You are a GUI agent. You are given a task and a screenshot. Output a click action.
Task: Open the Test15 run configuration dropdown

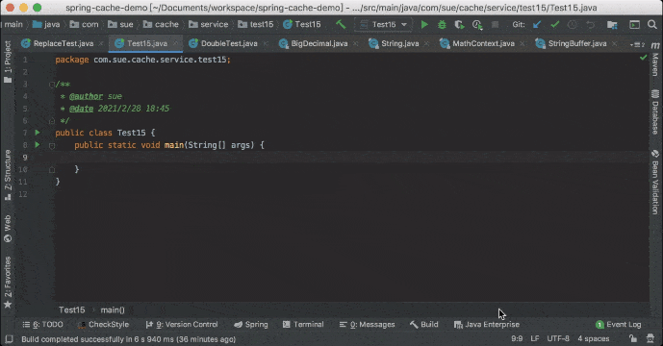(384, 24)
